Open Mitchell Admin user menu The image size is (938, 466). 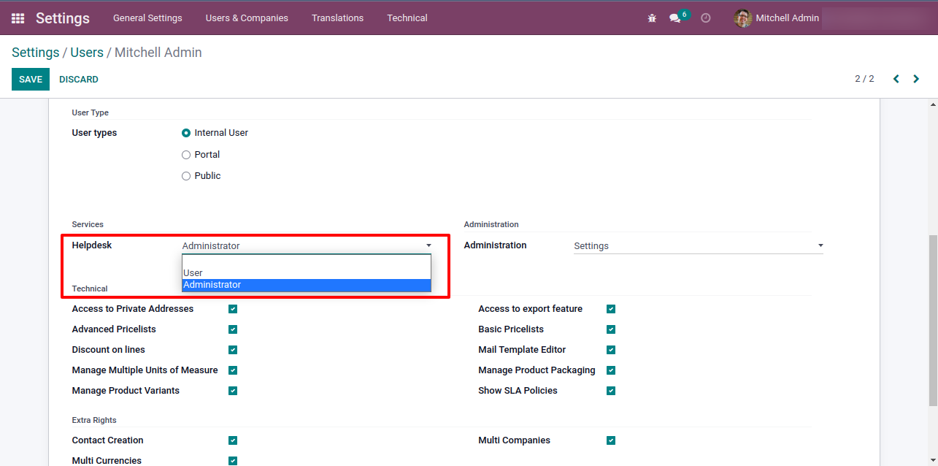[777, 18]
